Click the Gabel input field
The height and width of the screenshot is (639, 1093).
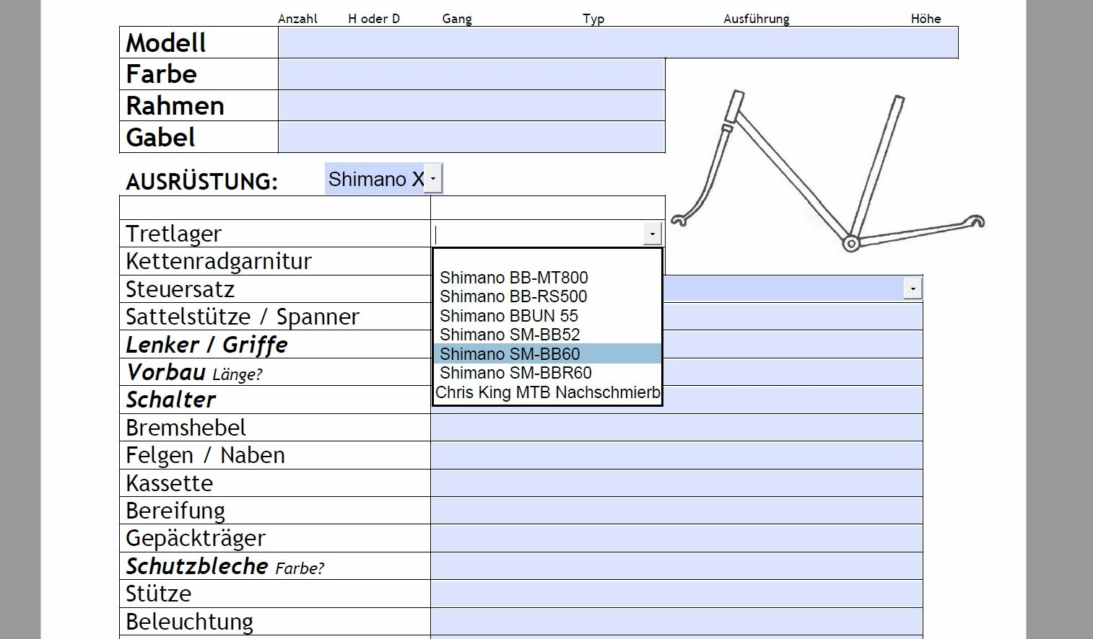471,137
